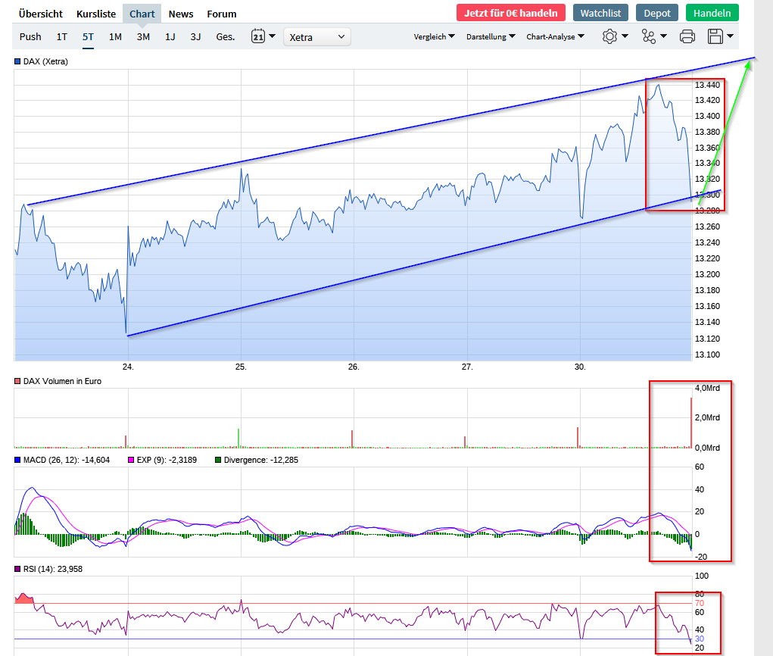Click the DAX (Xetra) chart label
This screenshot has width=773, height=656.
pyautogui.click(x=45, y=61)
